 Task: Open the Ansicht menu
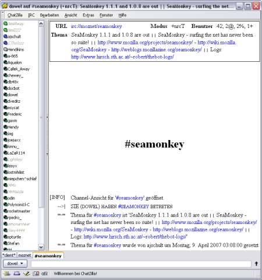[70, 15]
